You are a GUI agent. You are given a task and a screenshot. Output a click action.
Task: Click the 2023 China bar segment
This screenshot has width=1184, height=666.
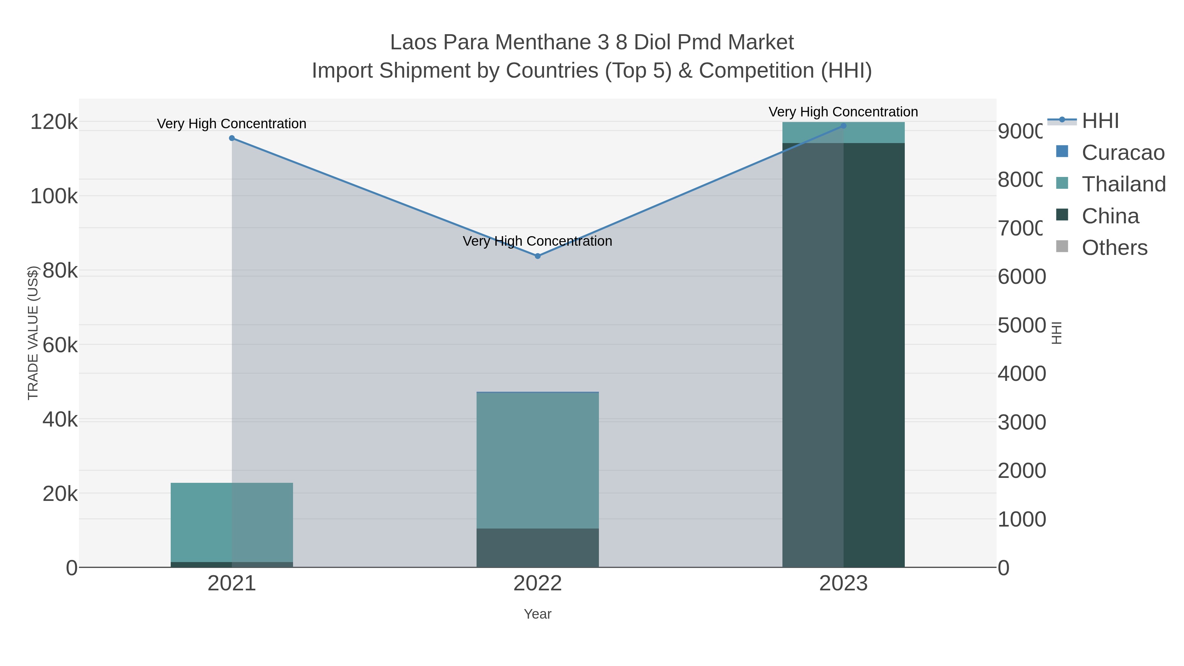point(843,355)
